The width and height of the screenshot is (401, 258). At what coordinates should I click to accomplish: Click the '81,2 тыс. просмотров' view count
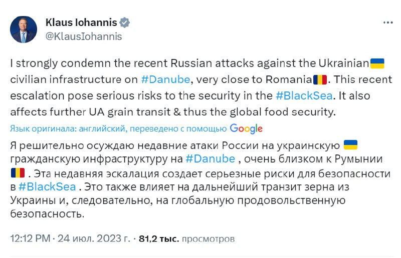186,238
